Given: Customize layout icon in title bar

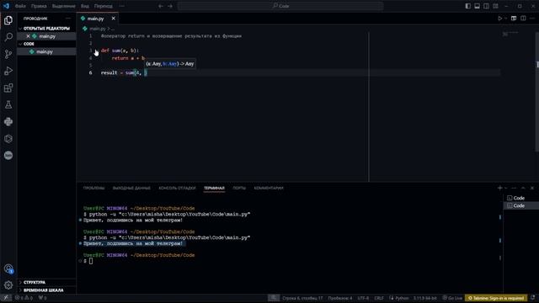Looking at the screenshot, I should (x=495, y=6).
